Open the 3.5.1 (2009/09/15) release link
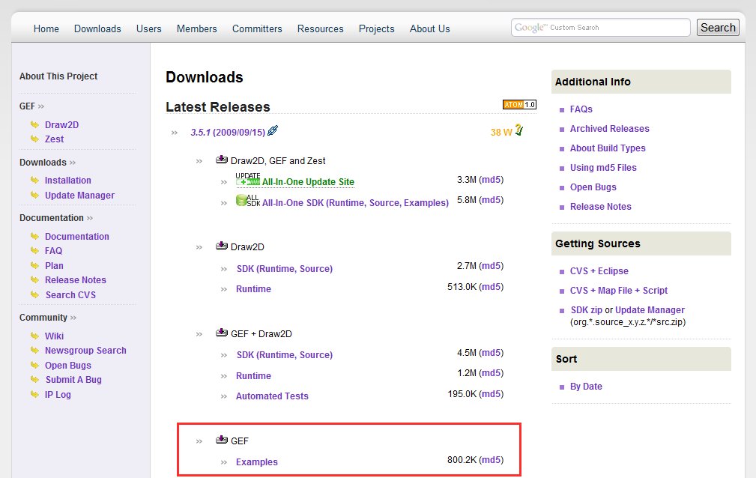 pos(228,132)
